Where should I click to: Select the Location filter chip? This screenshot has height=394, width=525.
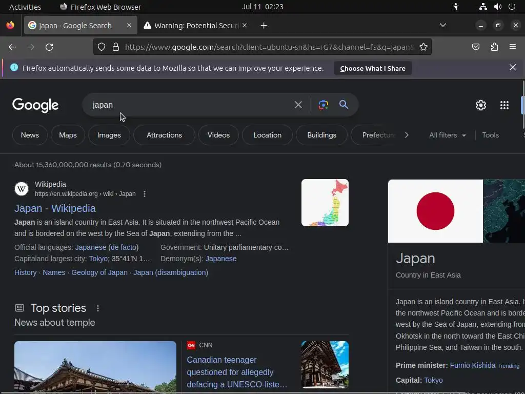(267, 135)
